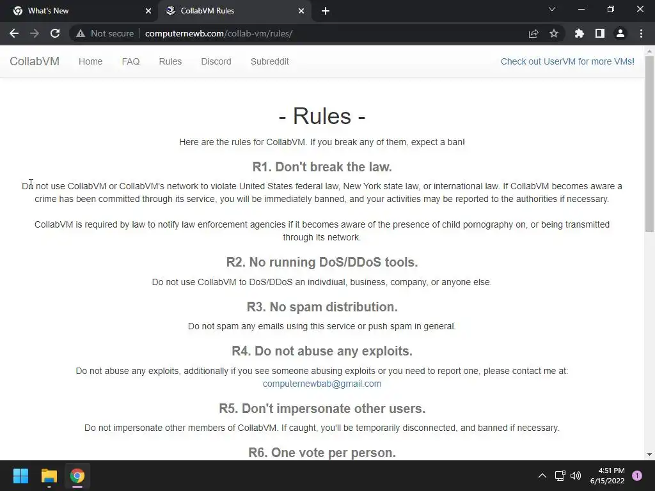Open a new browser tab

(x=326, y=11)
